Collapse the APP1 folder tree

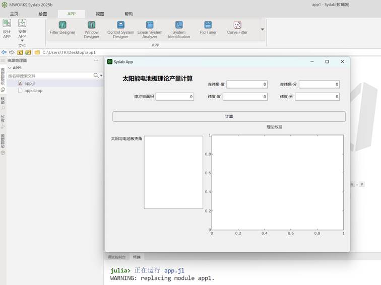(10, 68)
